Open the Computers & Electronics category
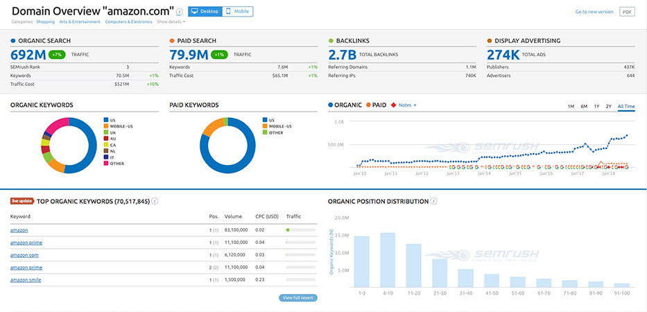The width and height of the screenshot is (647, 312). [129, 22]
